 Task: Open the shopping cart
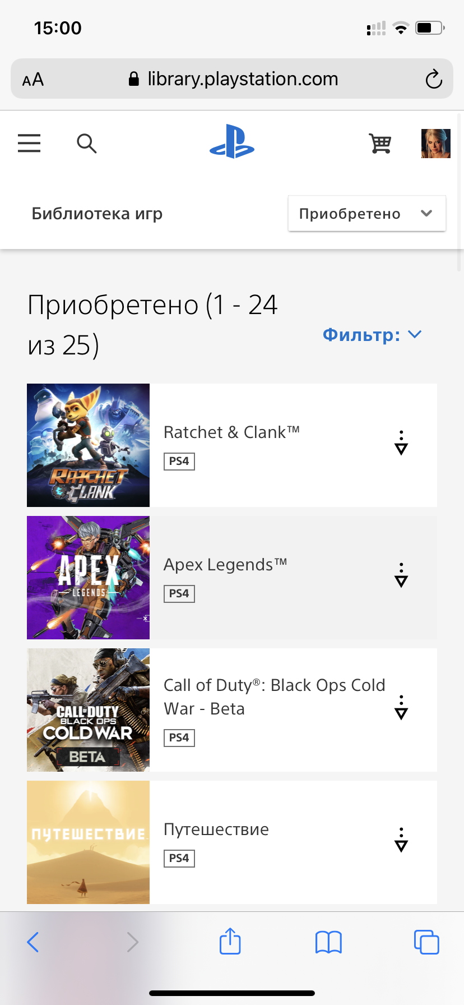380,144
